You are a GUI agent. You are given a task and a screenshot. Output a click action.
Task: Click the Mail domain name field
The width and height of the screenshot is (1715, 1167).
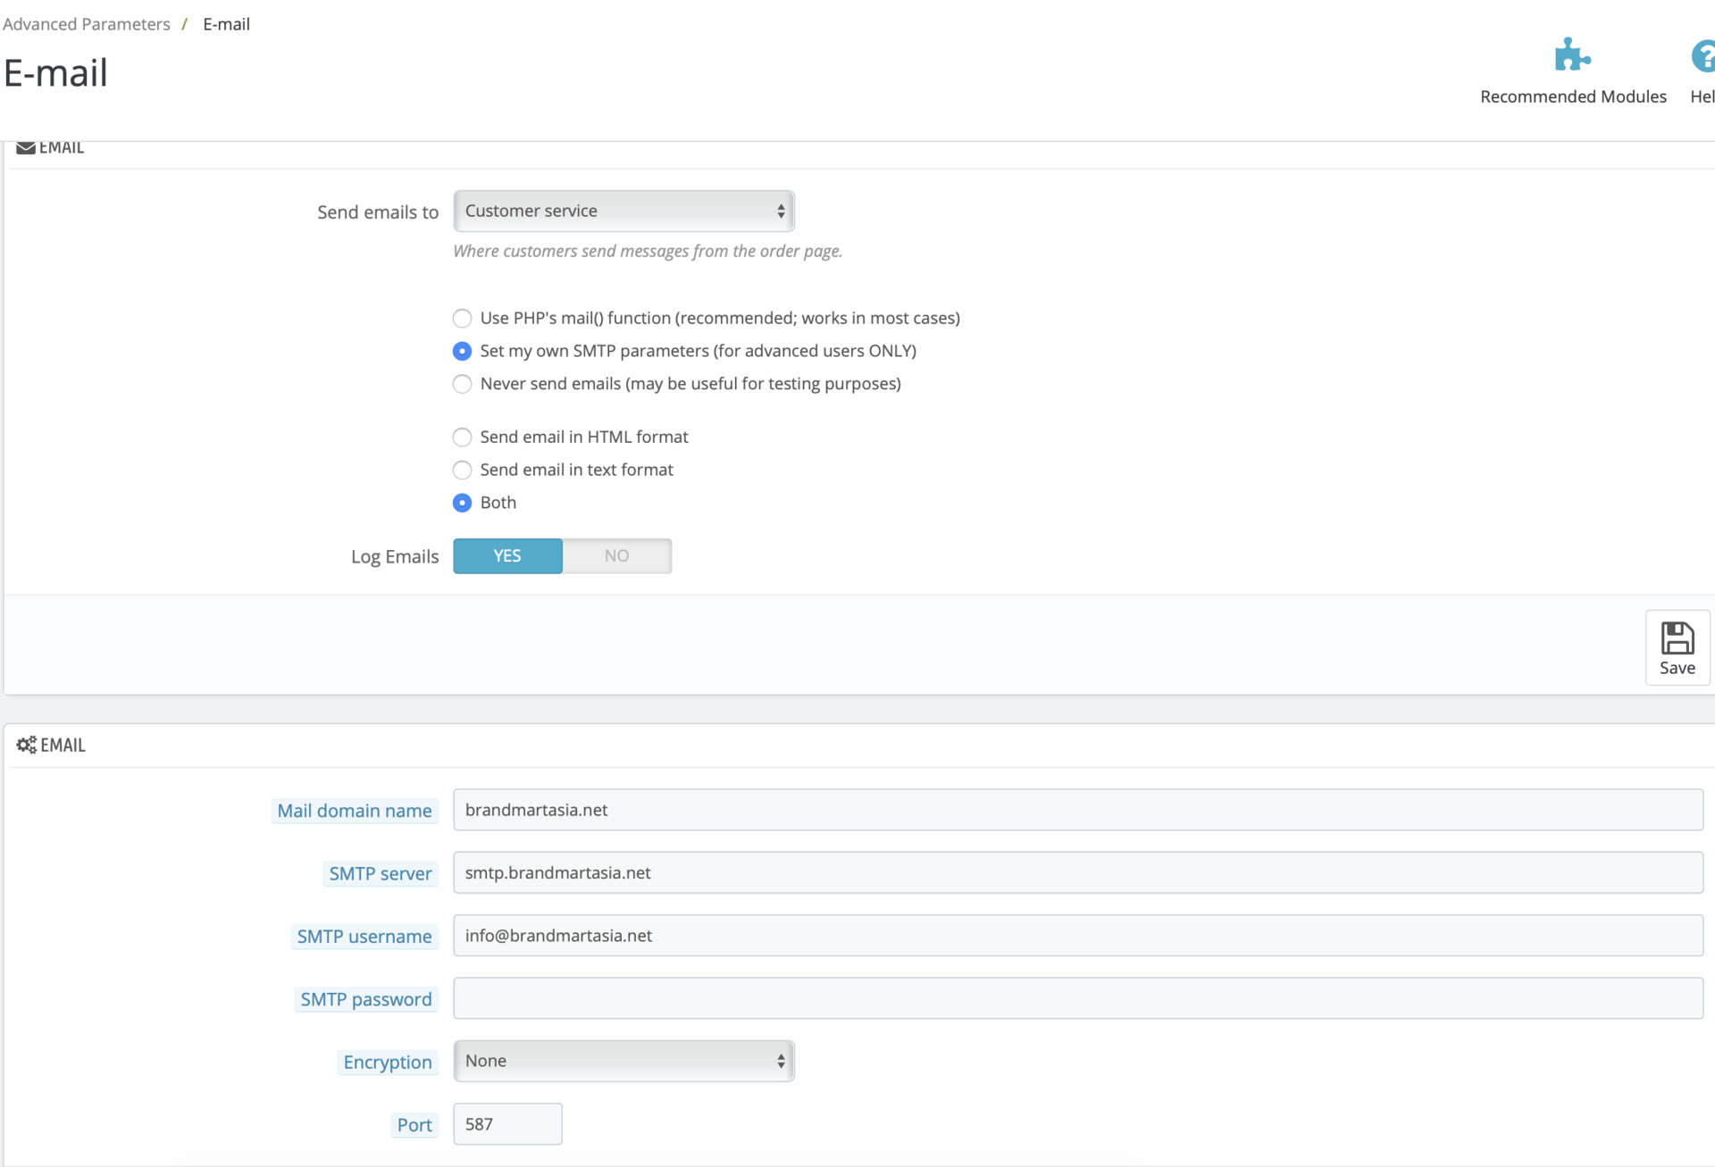1077,810
